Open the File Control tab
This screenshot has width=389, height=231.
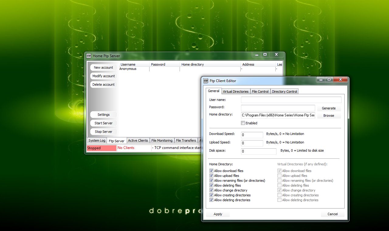point(260,91)
